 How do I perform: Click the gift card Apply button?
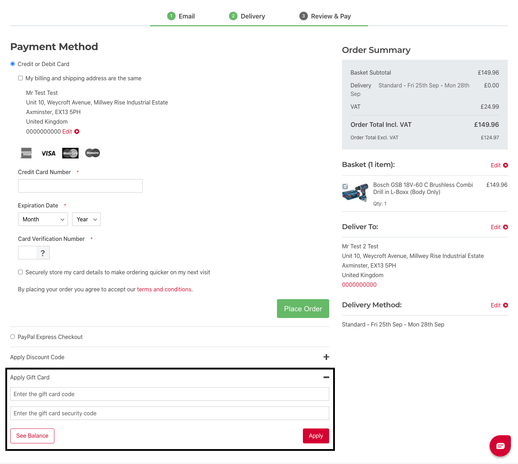tap(316, 436)
